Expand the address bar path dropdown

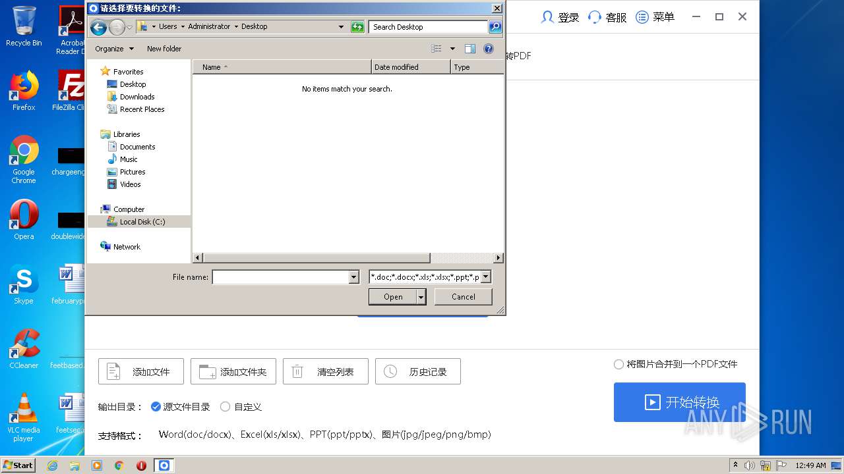tap(341, 27)
